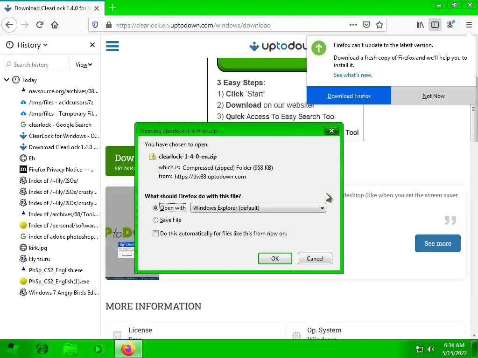Open index of adobe photoshop history entry
478x358 pixels.
tap(59, 236)
